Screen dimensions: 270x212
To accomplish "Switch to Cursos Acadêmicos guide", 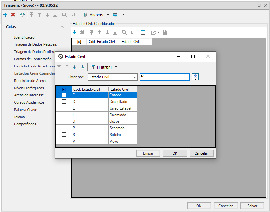I will pyautogui.click(x=29, y=102).
